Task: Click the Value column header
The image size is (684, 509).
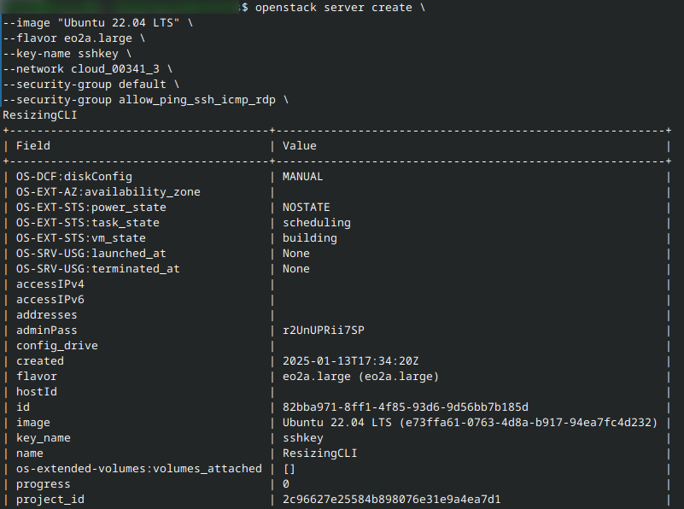Action: click(300, 145)
